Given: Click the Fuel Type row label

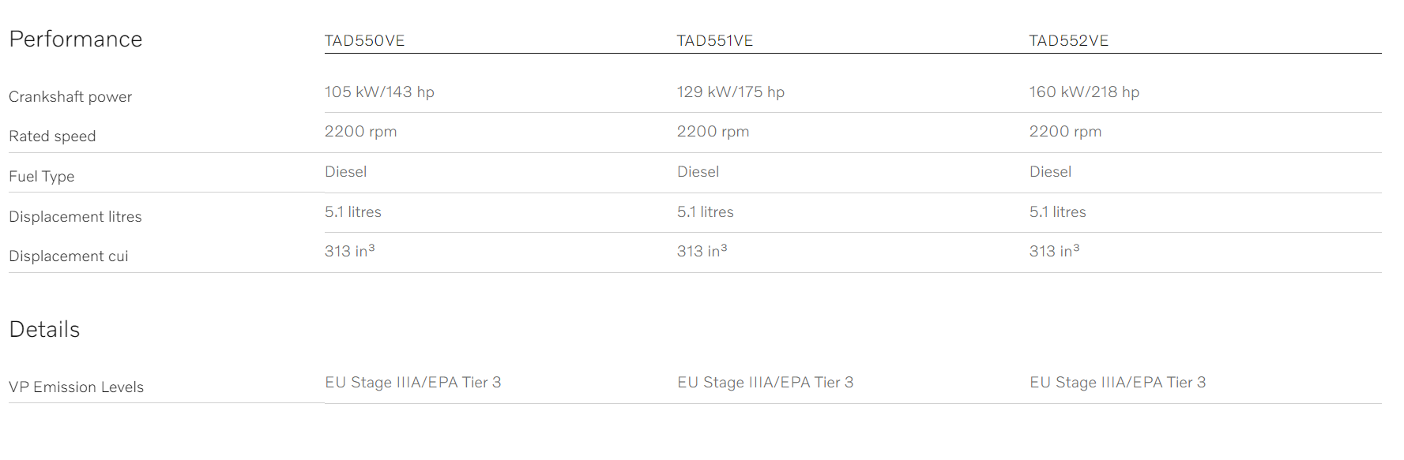Looking at the screenshot, I should (42, 177).
